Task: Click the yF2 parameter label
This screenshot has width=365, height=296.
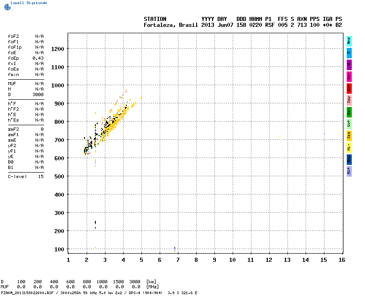Action: (x=12, y=146)
